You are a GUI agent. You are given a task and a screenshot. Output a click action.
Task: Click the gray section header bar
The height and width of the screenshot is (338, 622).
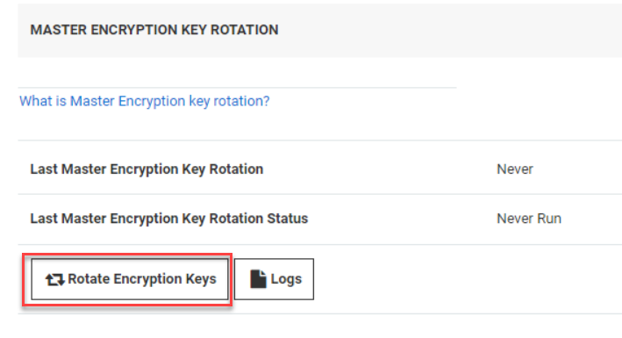(x=319, y=31)
